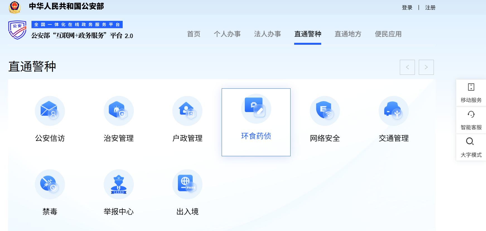Switch to the 首页 tab

pyautogui.click(x=194, y=34)
